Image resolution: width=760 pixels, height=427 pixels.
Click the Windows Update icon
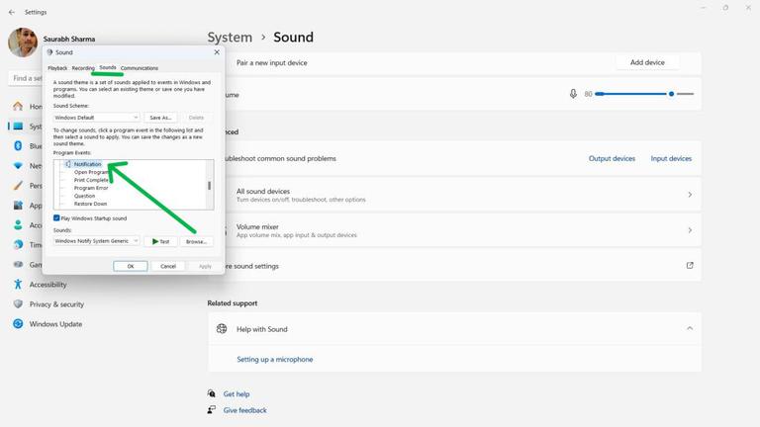(x=18, y=323)
